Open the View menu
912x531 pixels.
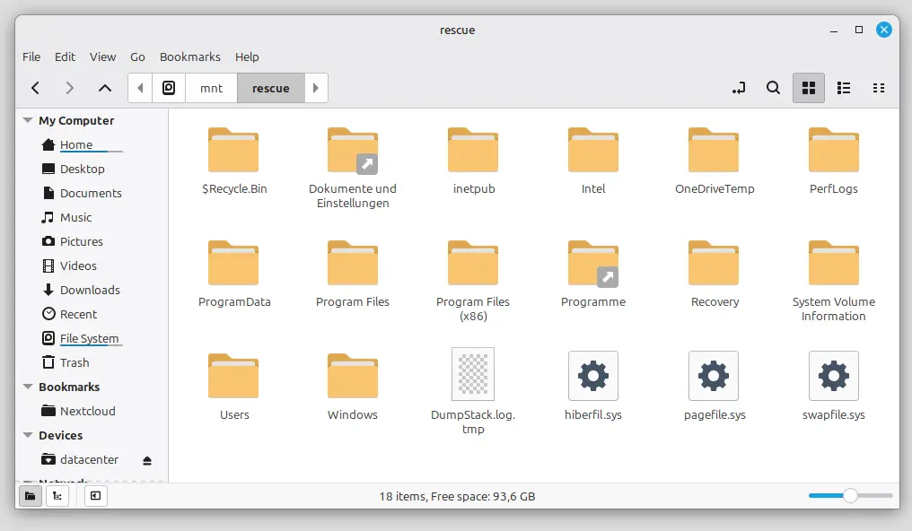coord(102,57)
